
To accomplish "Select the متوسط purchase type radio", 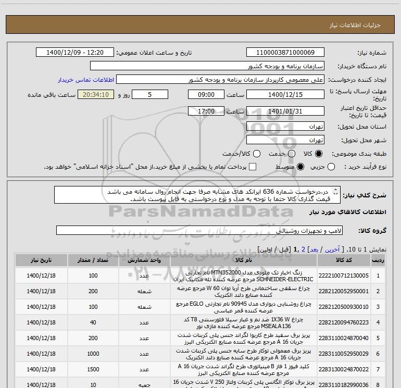I will (x=300, y=167).
